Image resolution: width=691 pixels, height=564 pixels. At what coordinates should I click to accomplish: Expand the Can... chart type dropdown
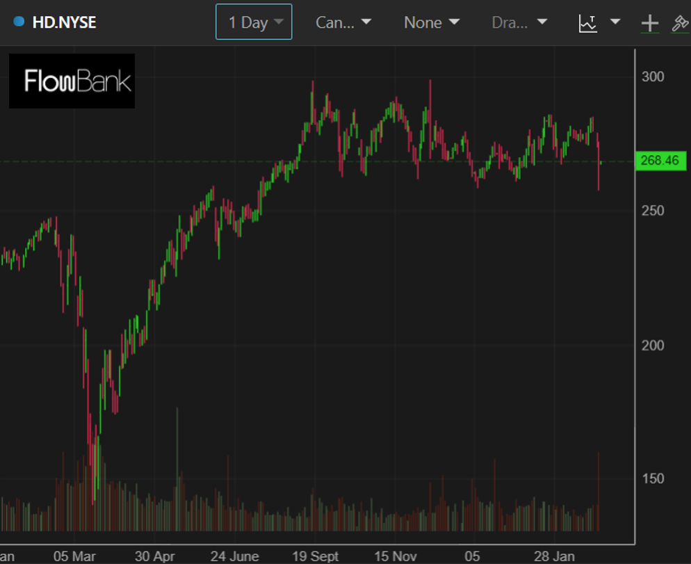click(x=343, y=22)
